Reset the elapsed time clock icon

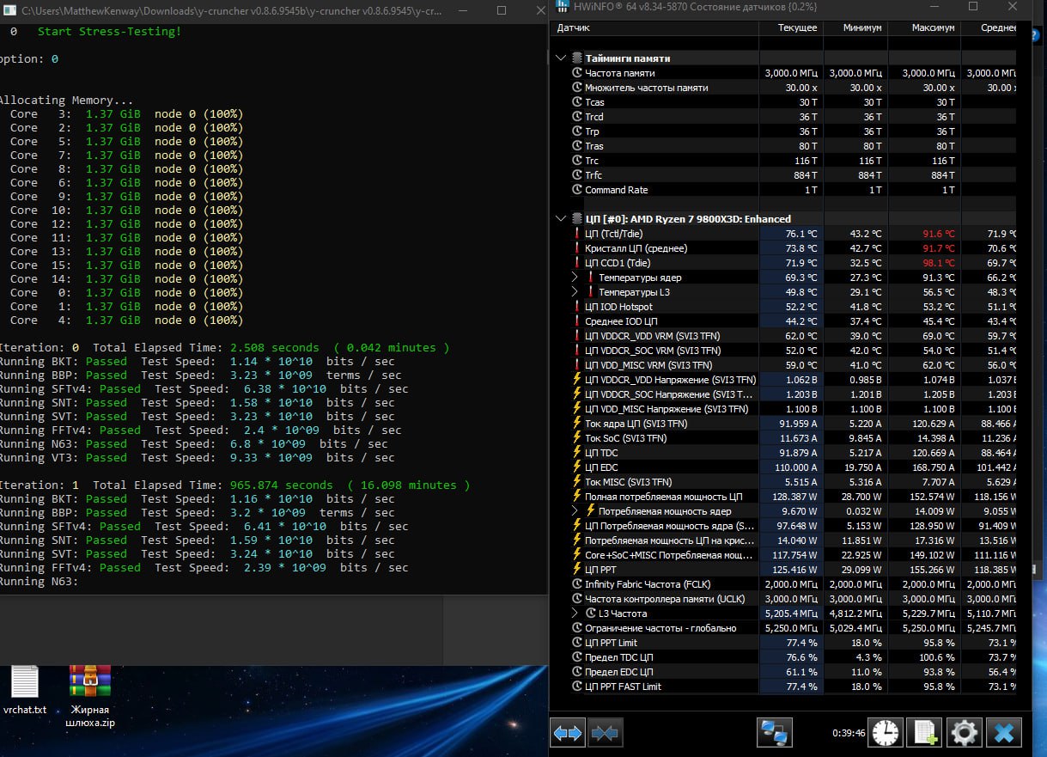886,732
